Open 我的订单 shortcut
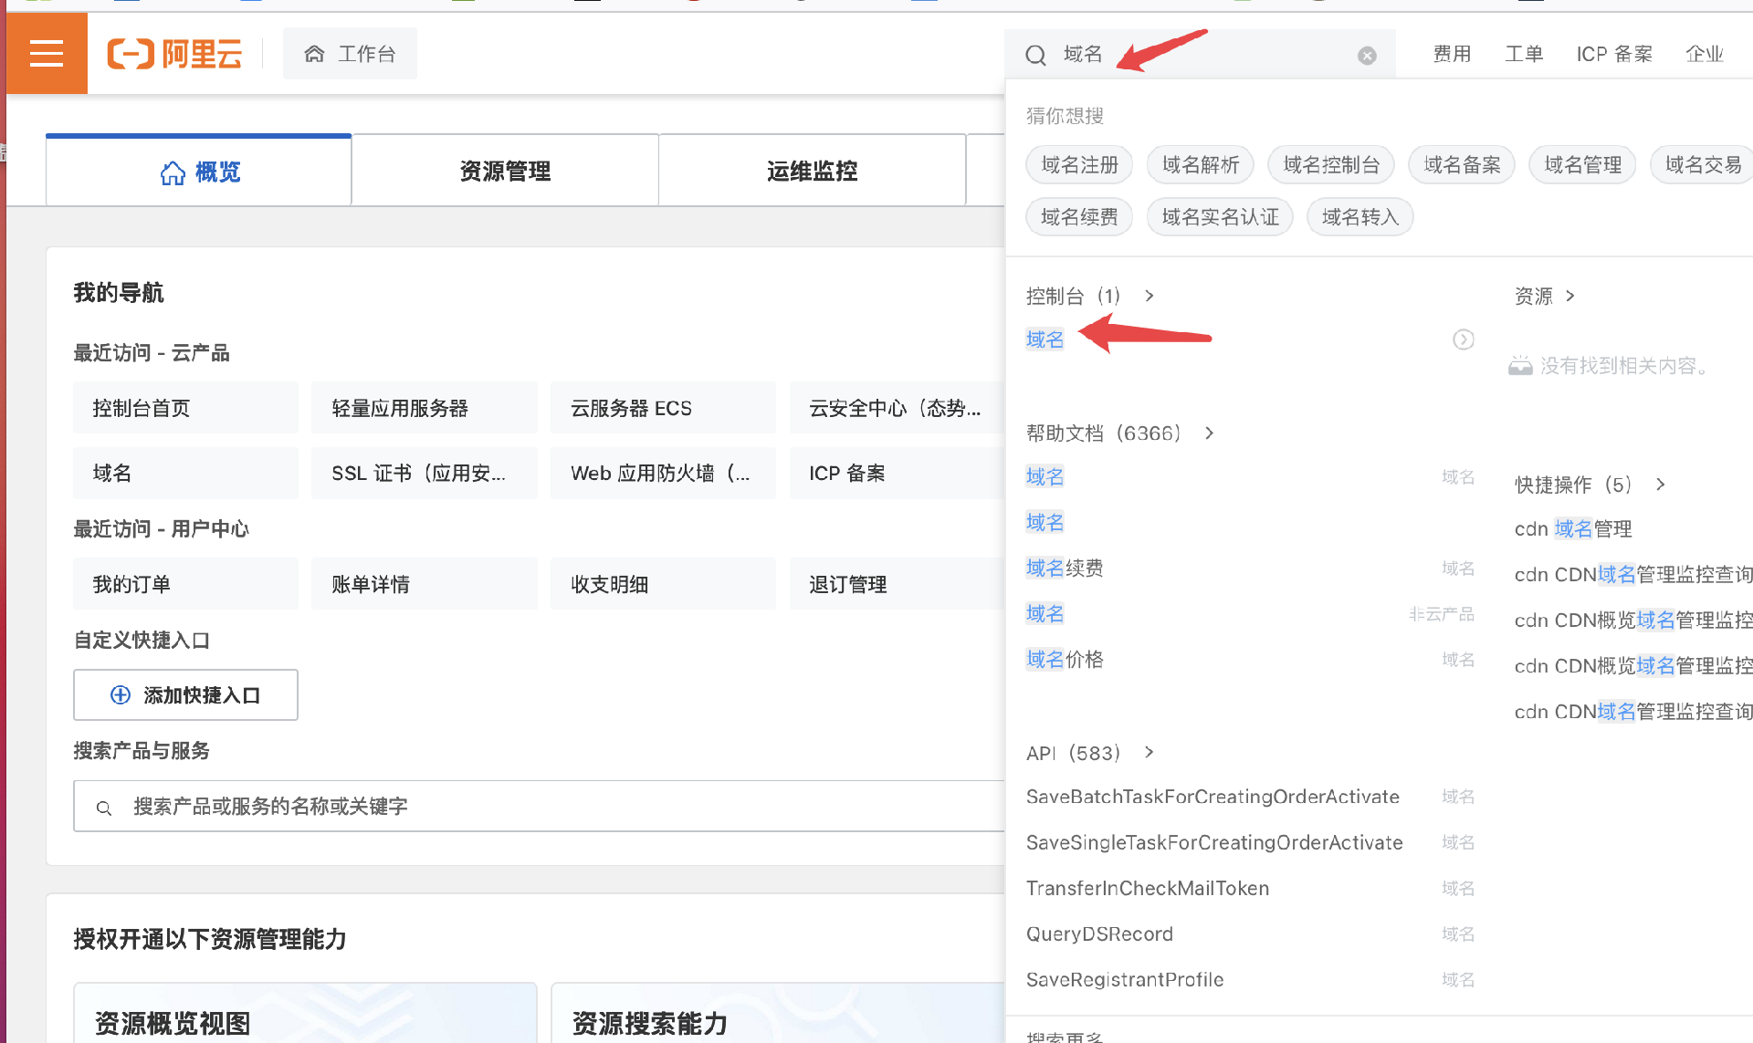The image size is (1753, 1043). click(x=185, y=583)
